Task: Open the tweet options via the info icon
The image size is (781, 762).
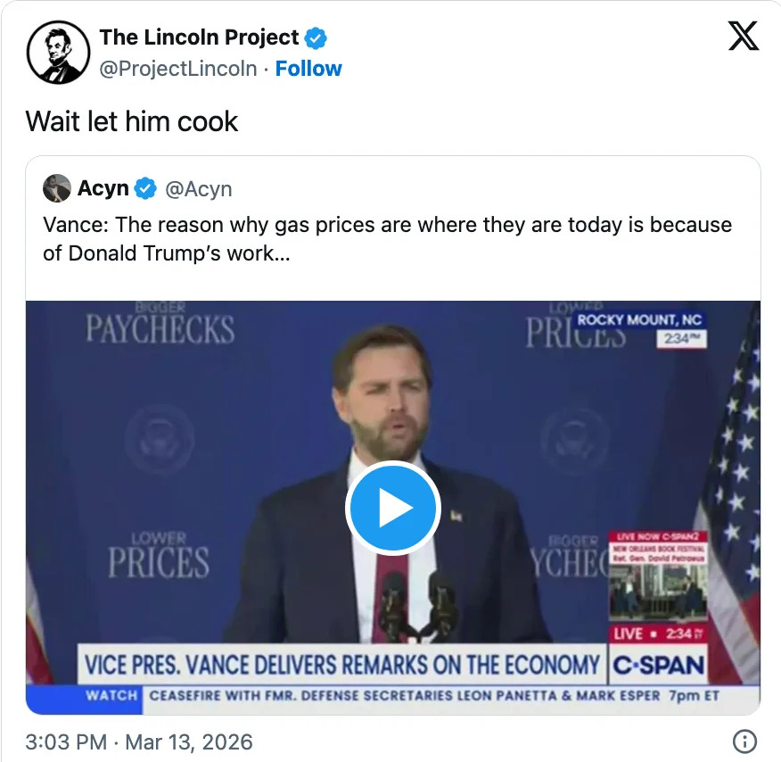Action: tap(744, 742)
